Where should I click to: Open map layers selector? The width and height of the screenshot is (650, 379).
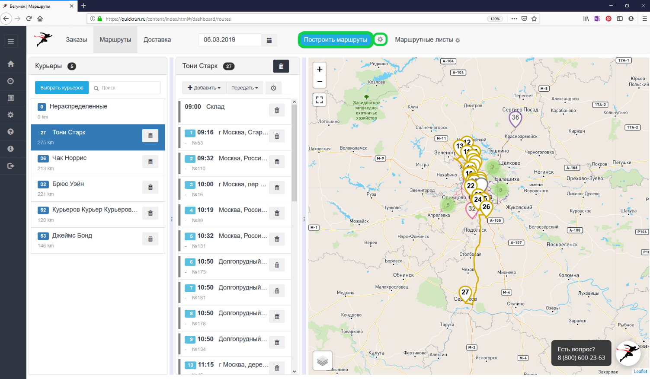click(x=323, y=361)
